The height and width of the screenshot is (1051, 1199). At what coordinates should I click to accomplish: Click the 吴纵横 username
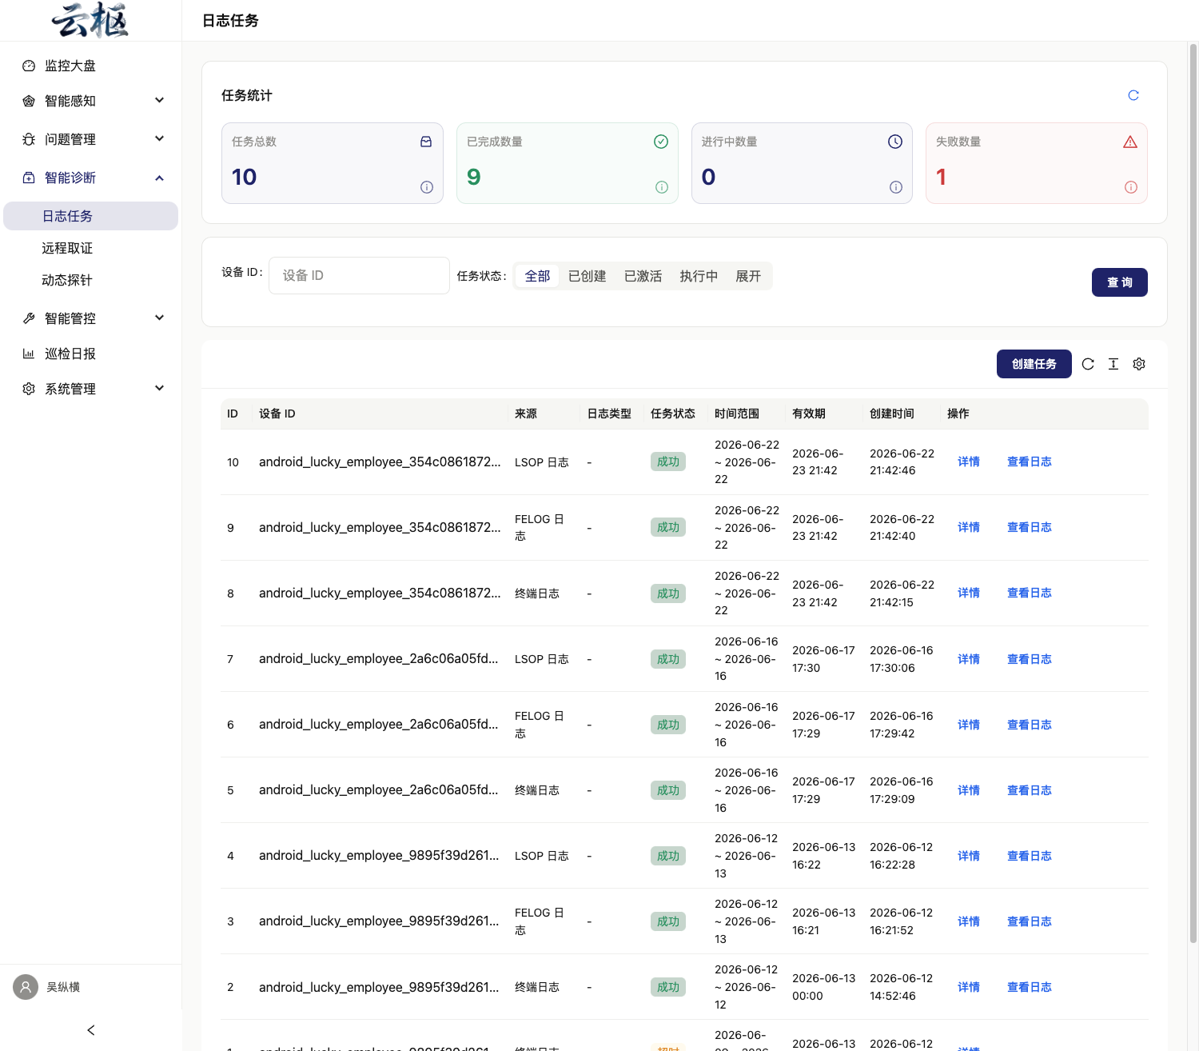pyautogui.click(x=63, y=987)
